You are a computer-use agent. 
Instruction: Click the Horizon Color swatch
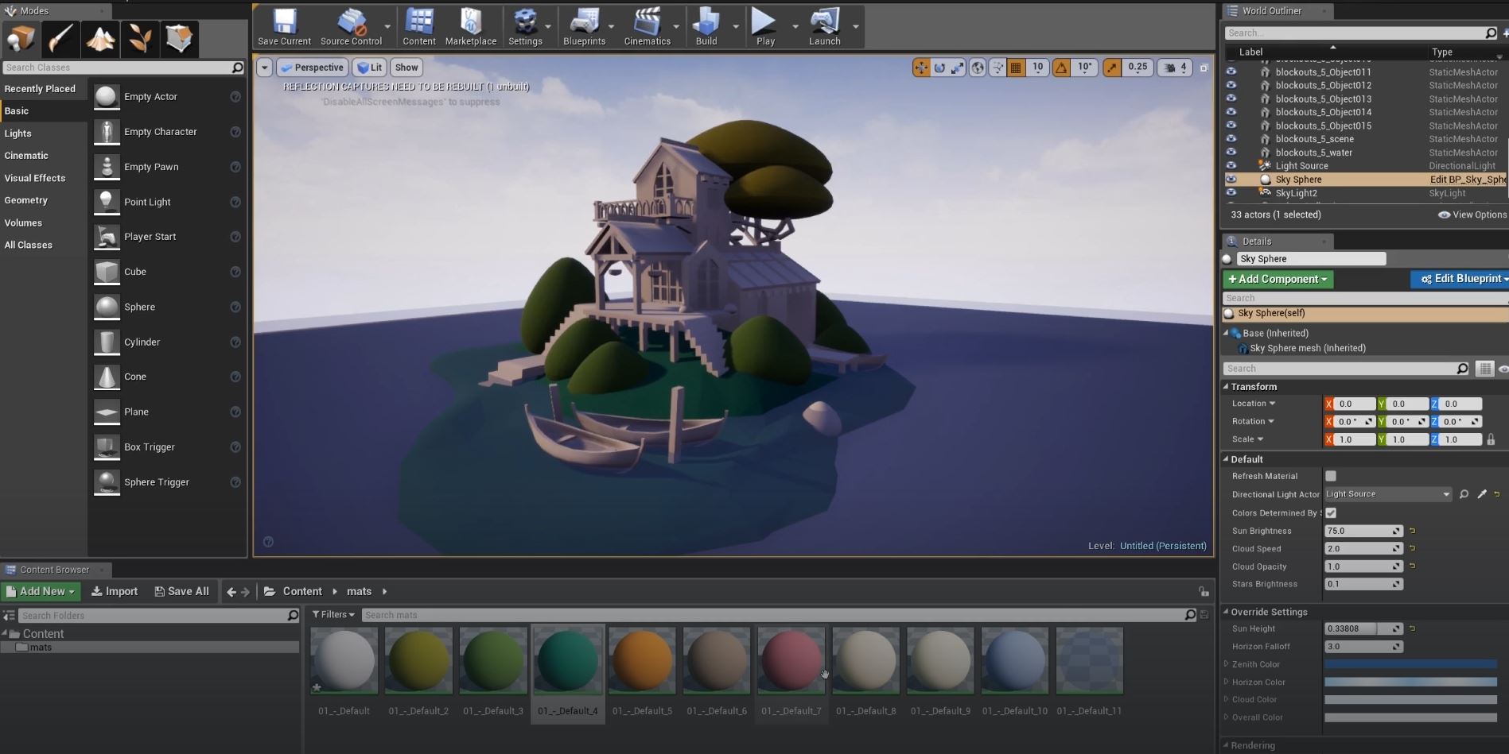click(x=1410, y=682)
